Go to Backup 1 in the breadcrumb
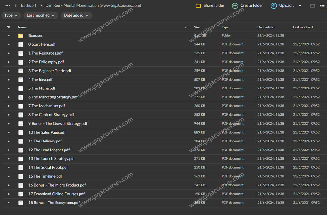This screenshot has height=215, width=327. [29, 5]
